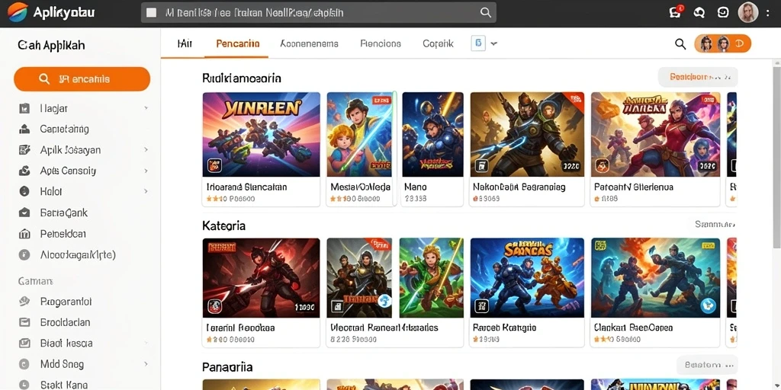Select the Hajar sidebar icon
Screen dimensions: 781x390
[x=24, y=108]
